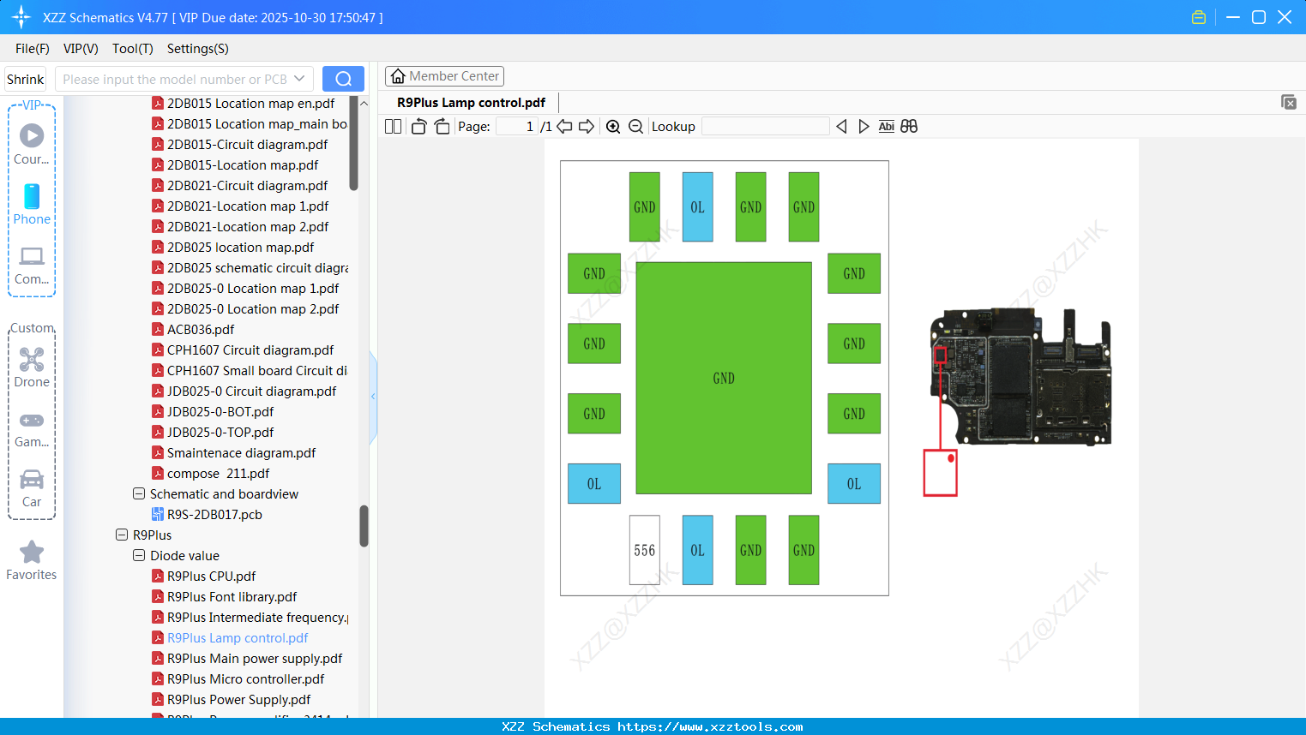Open 2DB021-Location map 1.pdf
Screen dimensions: 1306x735
pyautogui.click(x=248, y=206)
